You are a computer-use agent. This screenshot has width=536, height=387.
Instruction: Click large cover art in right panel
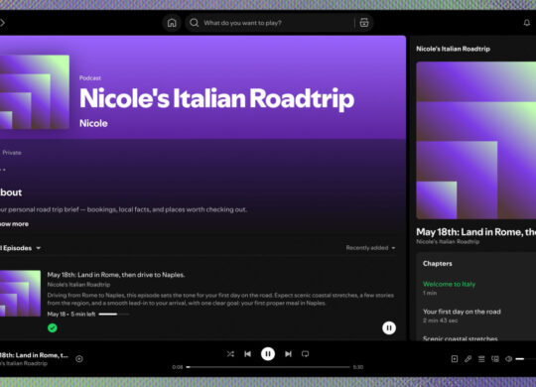pos(475,140)
